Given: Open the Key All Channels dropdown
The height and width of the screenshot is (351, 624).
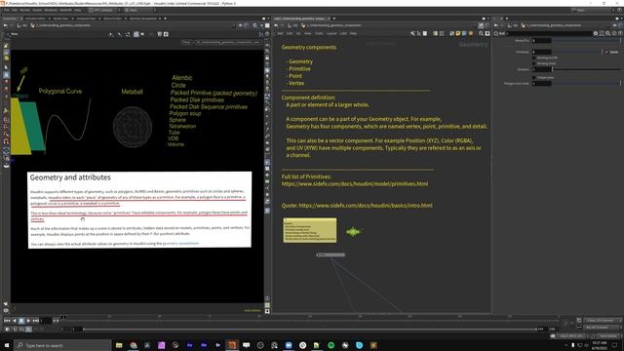Looking at the screenshot, I should (603, 328).
